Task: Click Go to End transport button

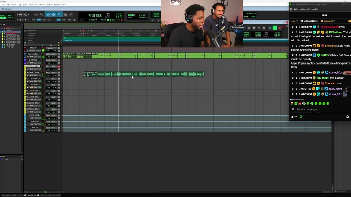Action: [x=264, y=28]
